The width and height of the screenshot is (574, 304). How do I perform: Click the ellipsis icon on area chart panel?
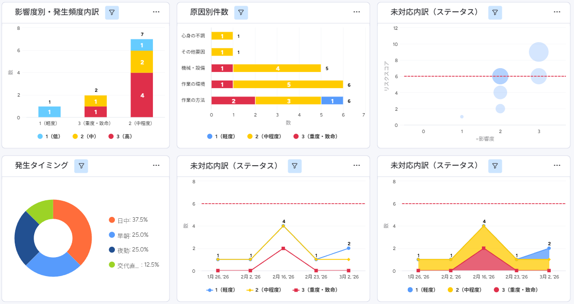point(557,165)
